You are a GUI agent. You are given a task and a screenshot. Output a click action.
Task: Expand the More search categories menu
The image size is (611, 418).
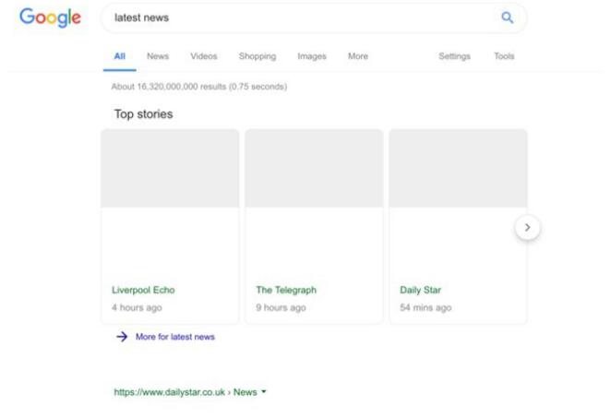click(357, 56)
